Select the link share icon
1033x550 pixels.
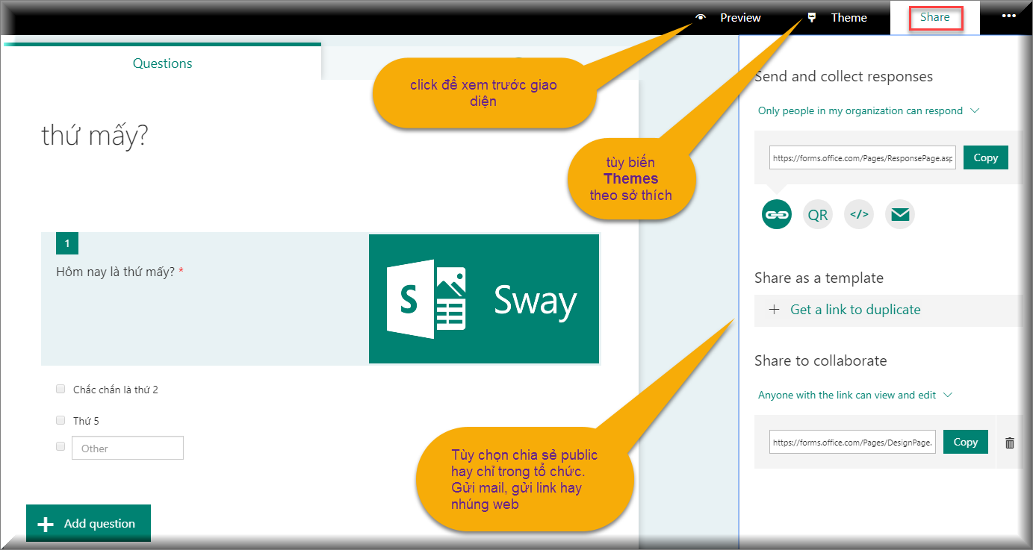tap(777, 215)
